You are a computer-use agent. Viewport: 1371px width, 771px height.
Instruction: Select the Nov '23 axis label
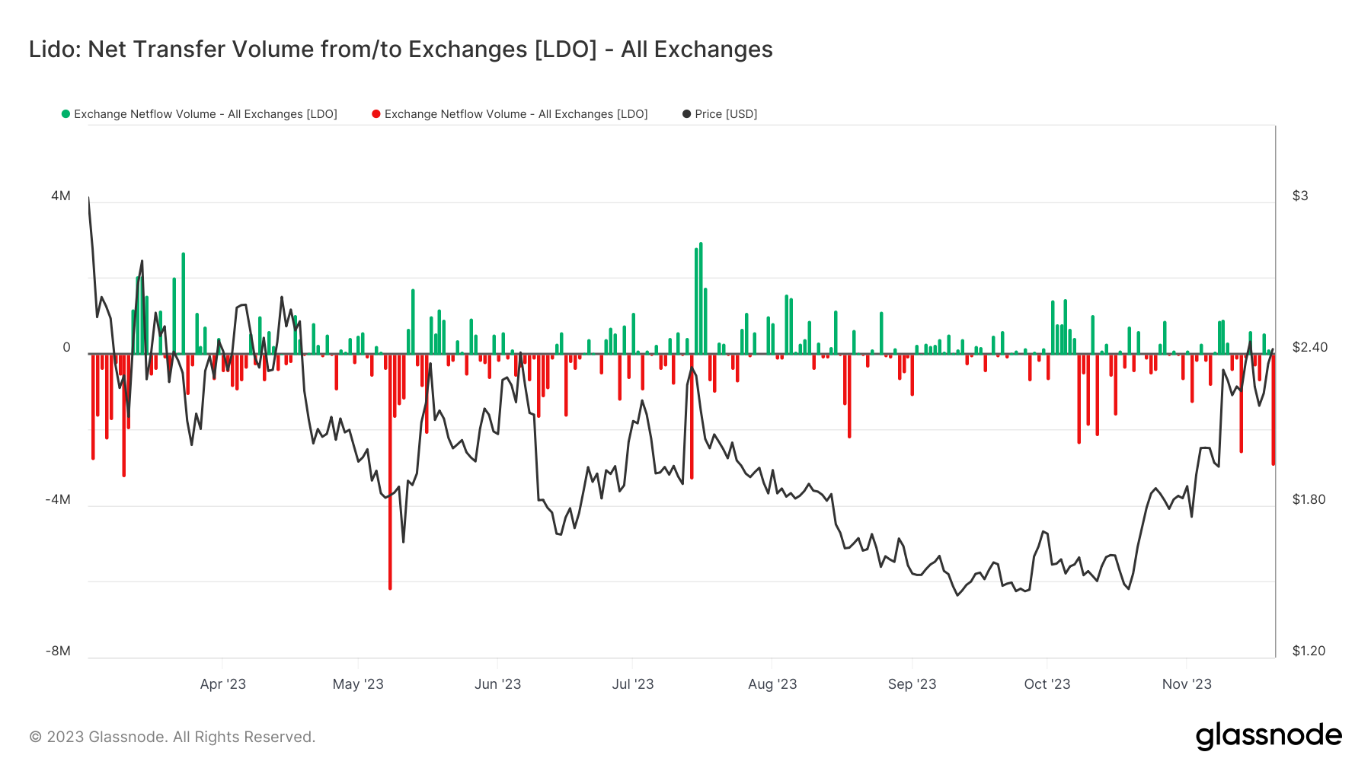[1187, 683]
